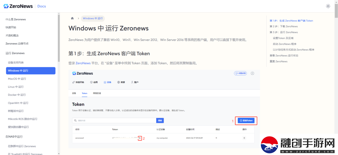
Task: Click the 'Windows 中 运行' breadcrumb chip
Action: pyautogui.click(x=93, y=18)
